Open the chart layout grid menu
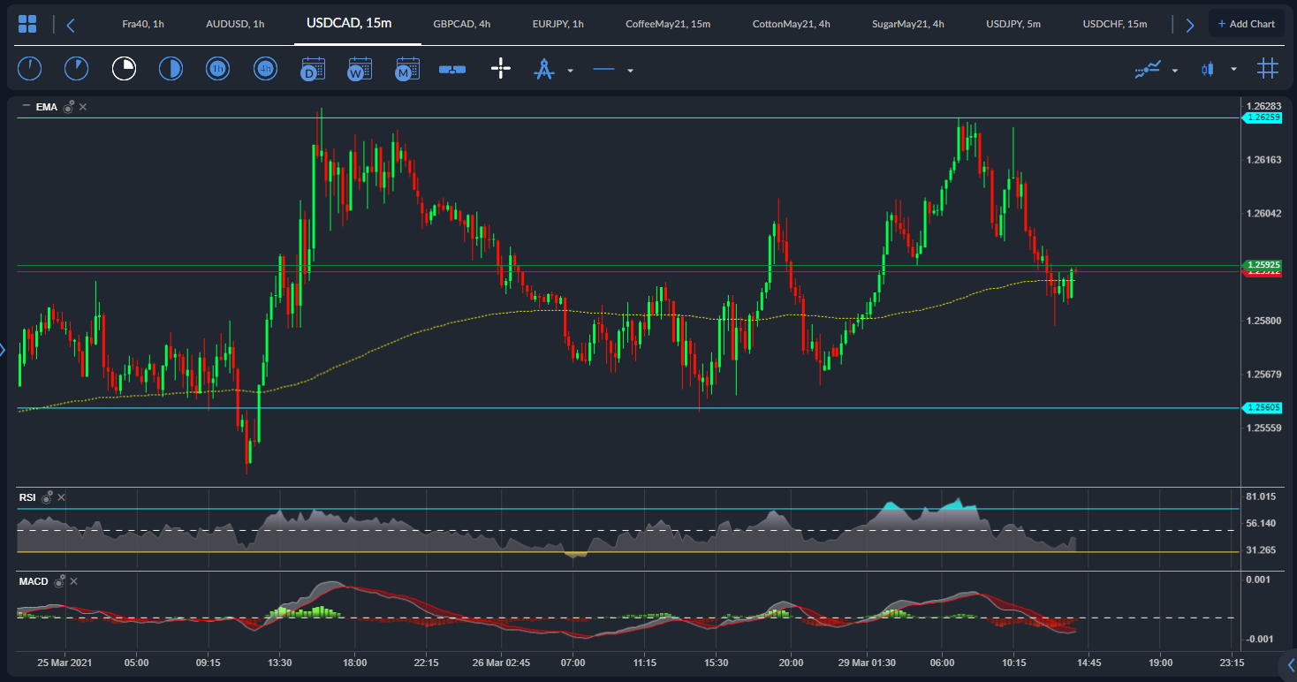Viewport: 1297px width, 682px height. (x=27, y=24)
